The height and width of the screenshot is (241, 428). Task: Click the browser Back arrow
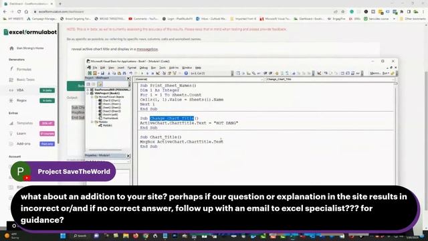pyautogui.click(x=5, y=12)
